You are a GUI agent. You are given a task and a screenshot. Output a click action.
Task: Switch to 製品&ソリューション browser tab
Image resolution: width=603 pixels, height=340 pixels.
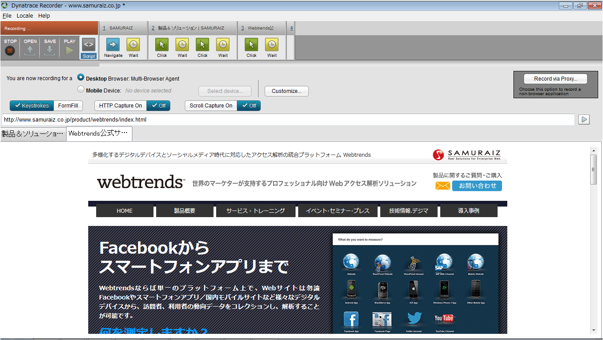coord(33,133)
